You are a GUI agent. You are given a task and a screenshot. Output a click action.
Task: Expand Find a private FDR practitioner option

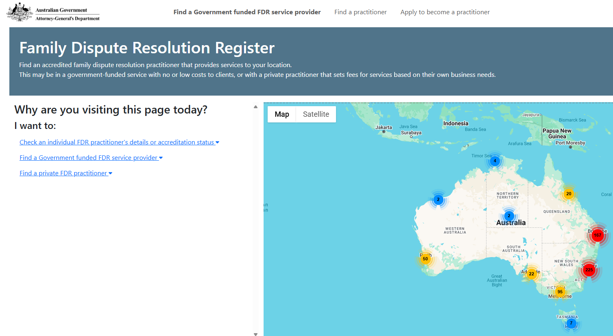pyautogui.click(x=65, y=173)
